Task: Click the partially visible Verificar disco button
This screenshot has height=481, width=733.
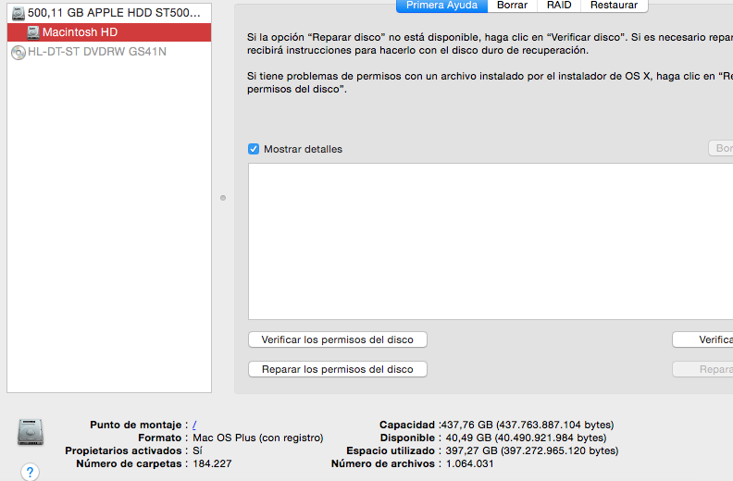Action: (x=702, y=339)
